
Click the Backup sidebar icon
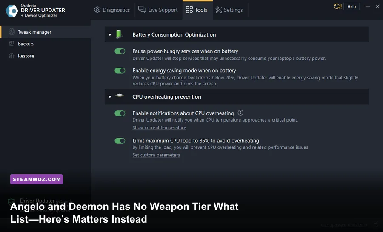tap(12, 44)
